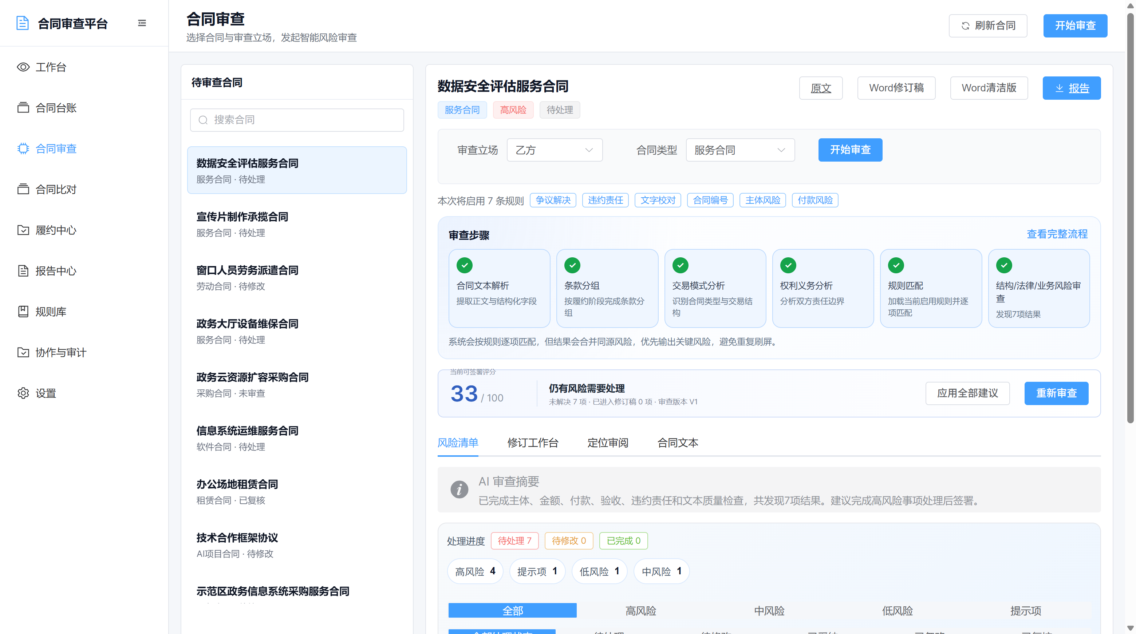The height and width of the screenshot is (634, 1136).
Task: Click the refresh icon in 刷新合同 button
Action: click(965, 25)
